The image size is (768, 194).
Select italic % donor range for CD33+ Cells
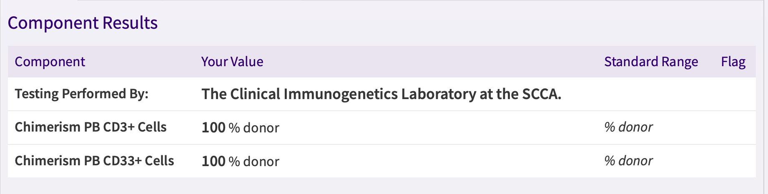coord(628,161)
